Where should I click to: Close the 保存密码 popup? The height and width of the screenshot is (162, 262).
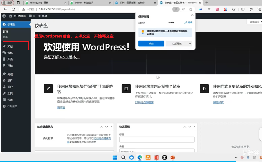tap(192, 15)
